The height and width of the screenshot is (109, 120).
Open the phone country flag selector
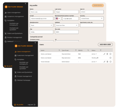pyautogui.click(x=58, y=19)
